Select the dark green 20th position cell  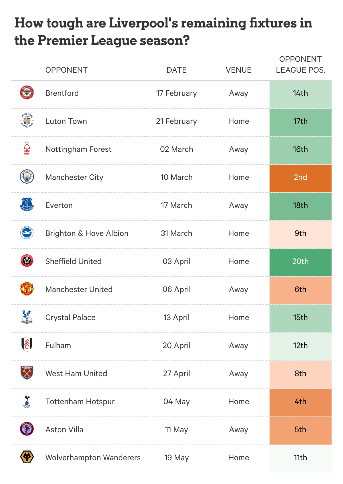(x=300, y=262)
